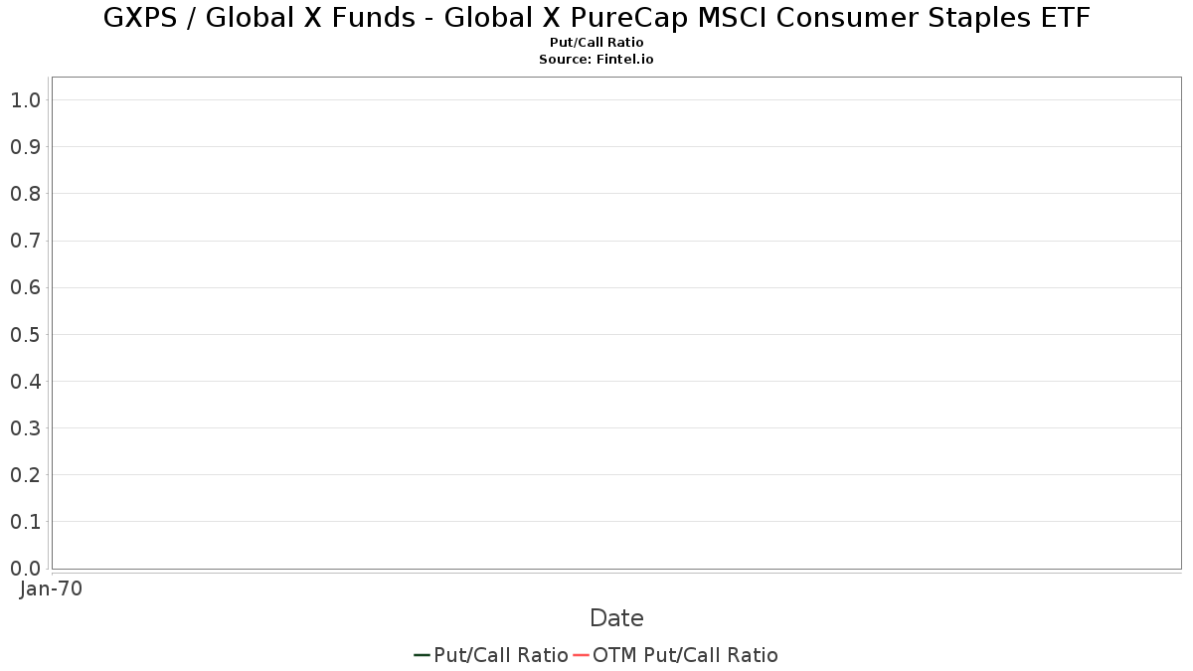Click the 1.0 y-axis tick label
1193x671 pixels.
click(x=25, y=100)
